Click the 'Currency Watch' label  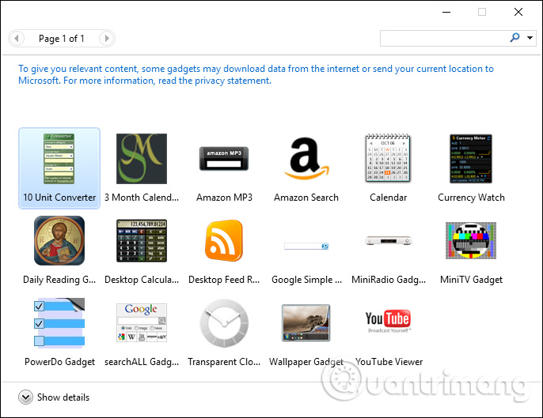tap(471, 198)
